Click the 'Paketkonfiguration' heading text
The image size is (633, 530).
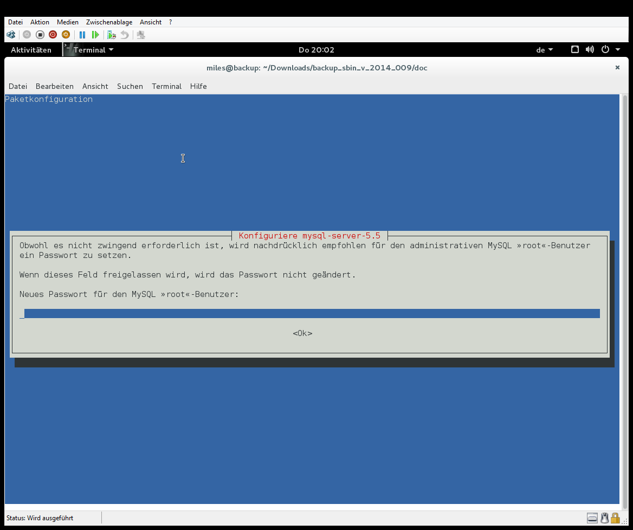[x=49, y=99]
